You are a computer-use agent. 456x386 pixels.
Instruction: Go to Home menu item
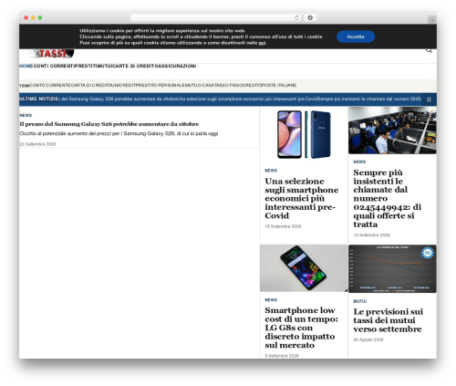coord(26,66)
